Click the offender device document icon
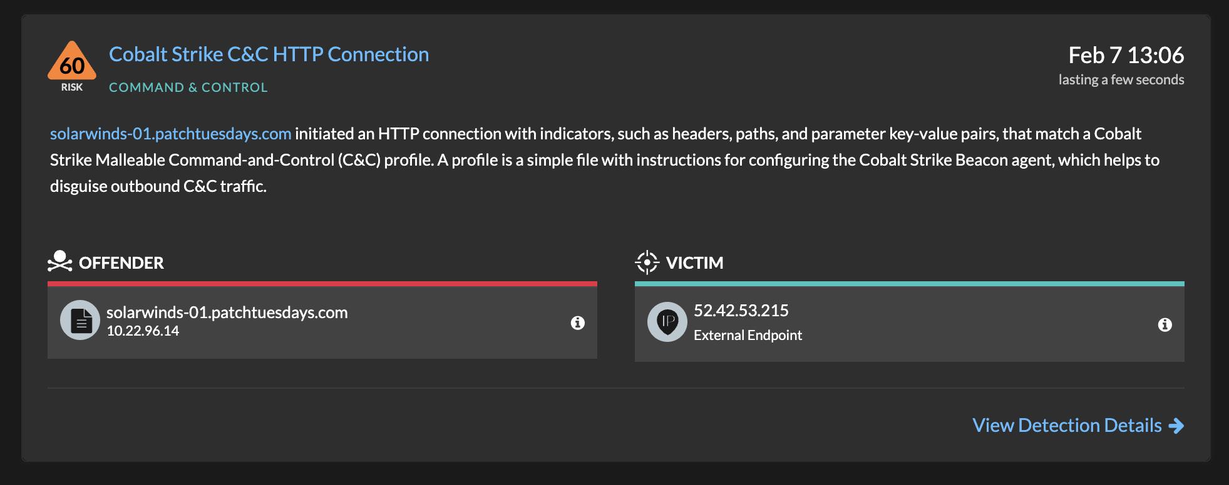The width and height of the screenshot is (1229, 485). point(80,321)
